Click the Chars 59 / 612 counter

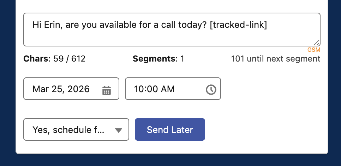pos(54,59)
